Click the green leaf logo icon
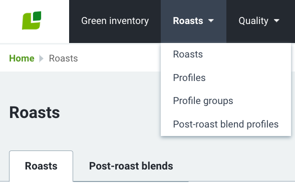The width and height of the screenshot is (295, 185). (32, 20)
